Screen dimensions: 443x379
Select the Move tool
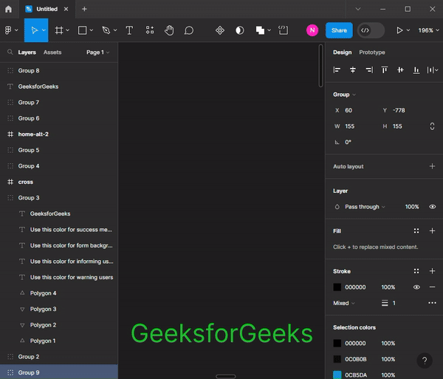[x=34, y=30]
